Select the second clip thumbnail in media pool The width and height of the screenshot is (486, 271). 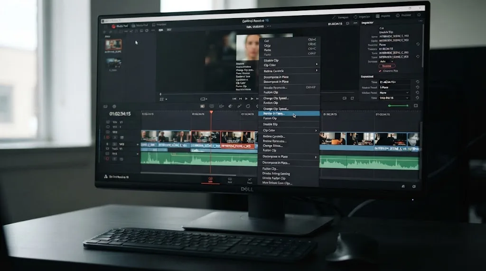113,63
